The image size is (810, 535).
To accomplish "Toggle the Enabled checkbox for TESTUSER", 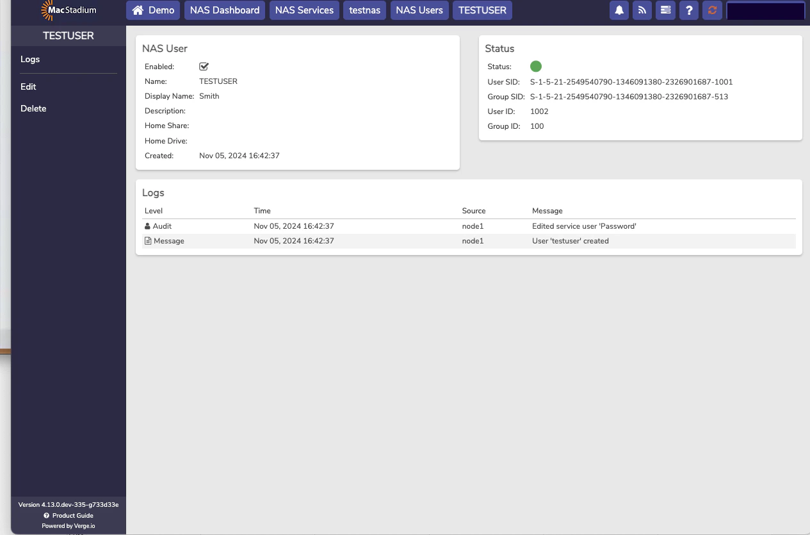I will [204, 66].
